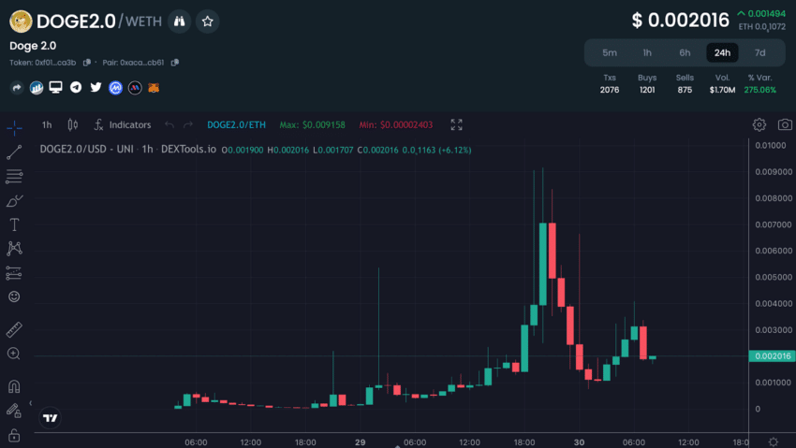This screenshot has height=448, width=796.
Task: Open the emoji icons tool
Action: click(14, 296)
